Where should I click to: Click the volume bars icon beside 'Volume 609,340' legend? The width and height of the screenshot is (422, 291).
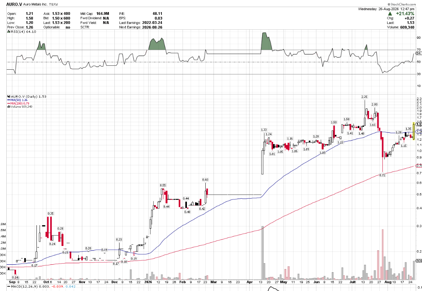tap(9, 107)
